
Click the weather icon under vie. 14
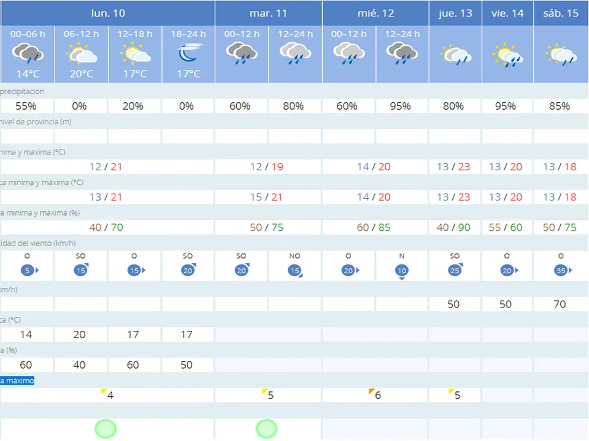click(507, 55)
